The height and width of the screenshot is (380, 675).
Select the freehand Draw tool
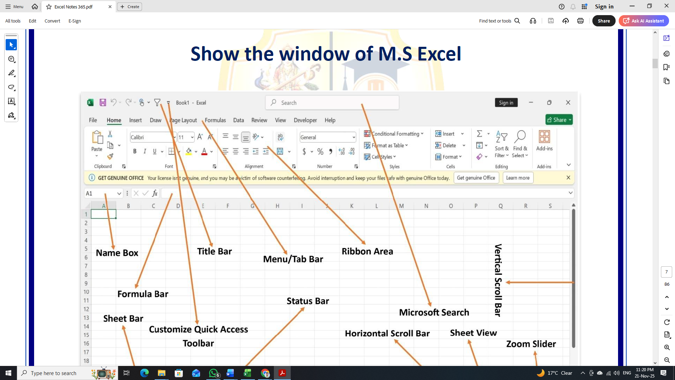11,87
